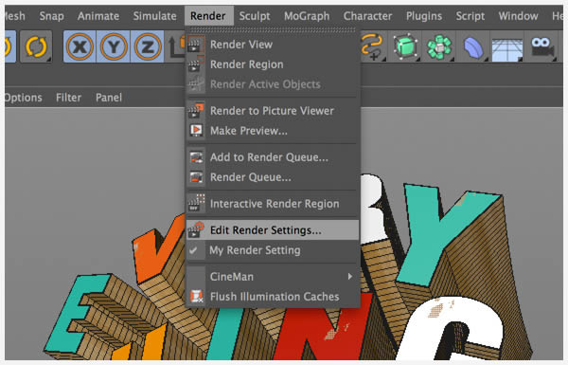
Task: Click the Render Queue icon
Action: point(196,177)
